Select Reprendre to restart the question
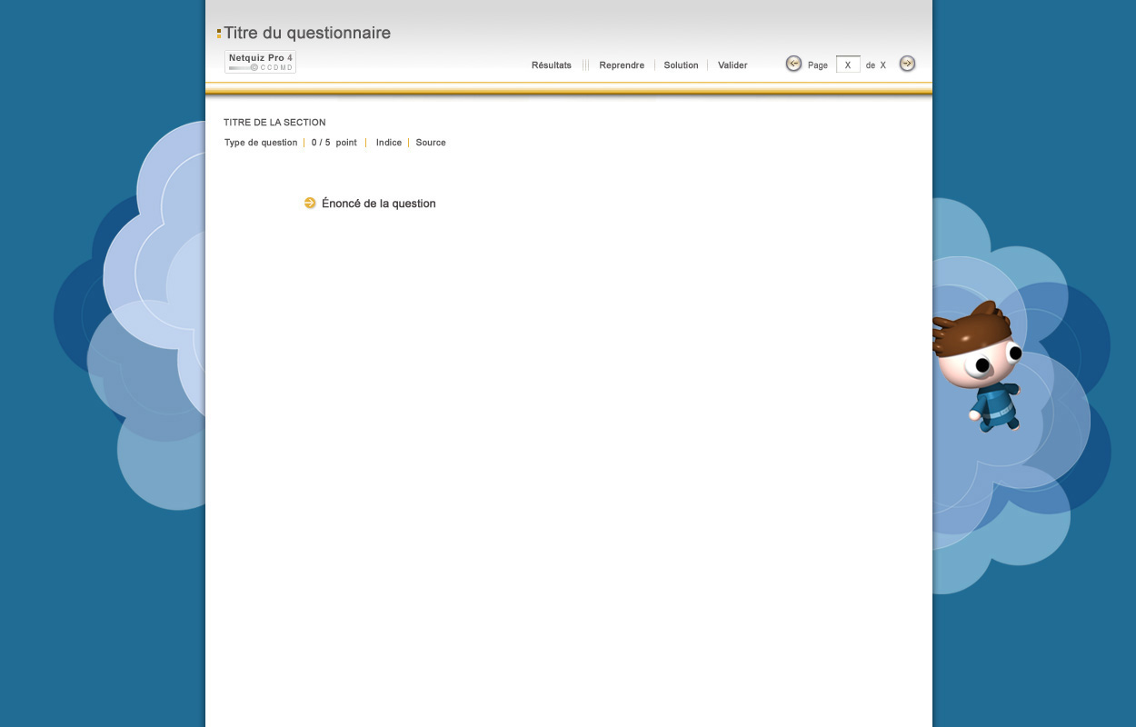This screenshot has width=1136, height=727. (x=622, y=65)
